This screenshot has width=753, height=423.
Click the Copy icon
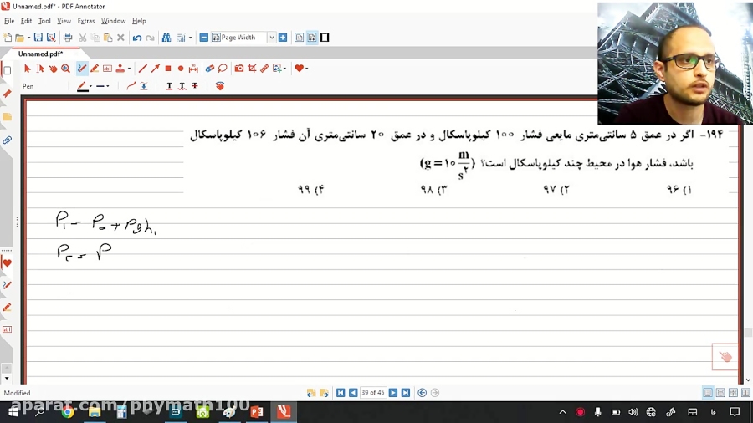coord(95,38)
